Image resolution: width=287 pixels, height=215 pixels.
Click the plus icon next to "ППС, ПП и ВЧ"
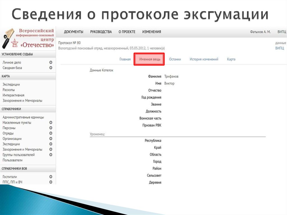pyautogui.click(x=51, y=182)
